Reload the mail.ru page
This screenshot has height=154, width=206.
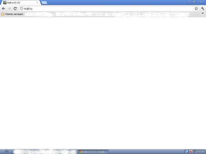coord(15,9)
